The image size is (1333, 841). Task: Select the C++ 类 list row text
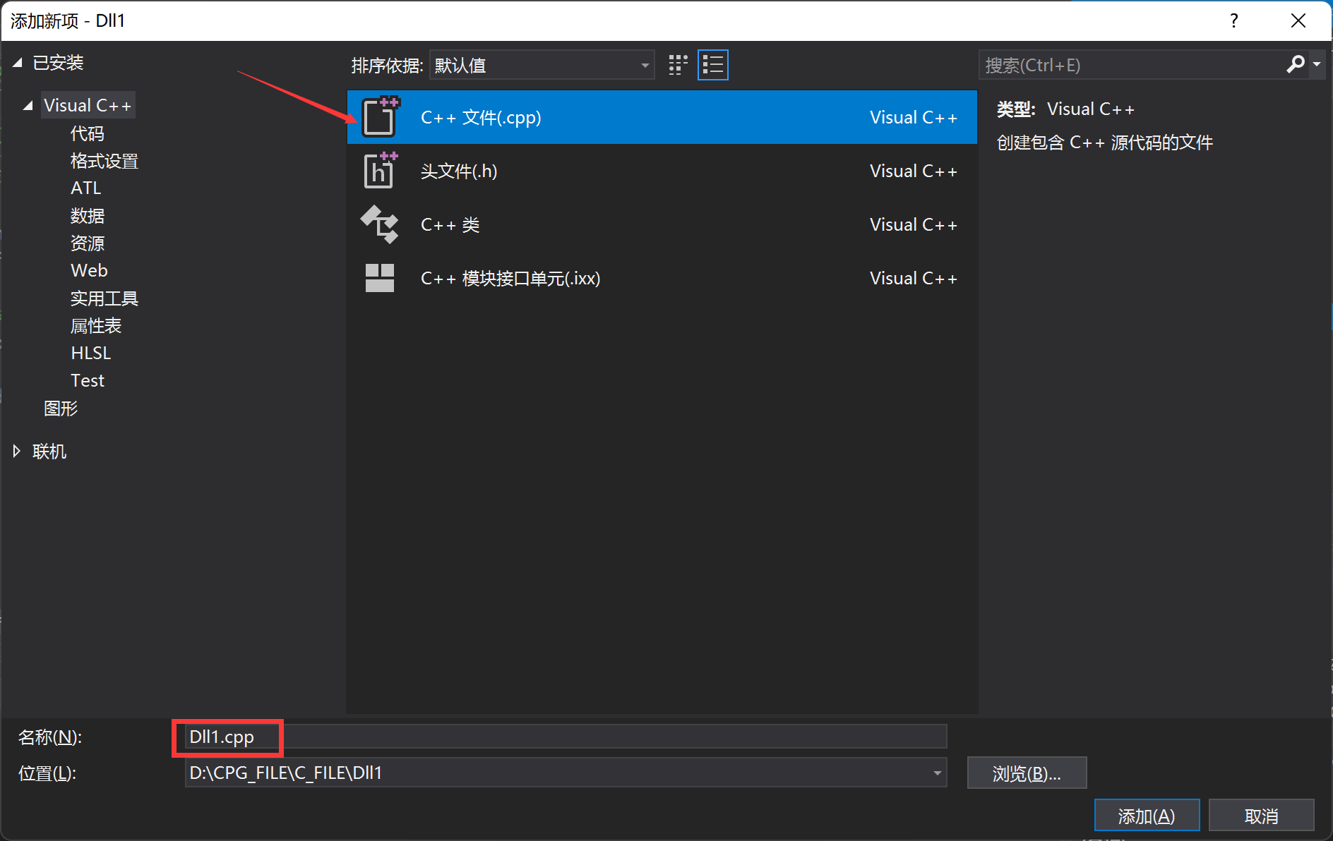pos(450,224)
